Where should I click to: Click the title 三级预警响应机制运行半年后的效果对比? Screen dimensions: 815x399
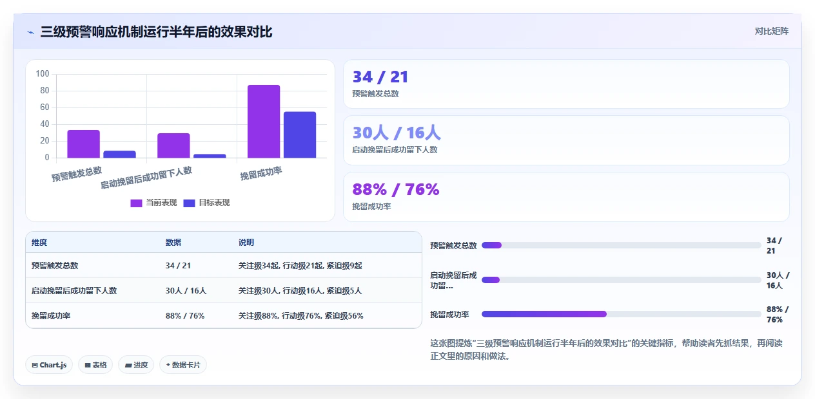157,32
